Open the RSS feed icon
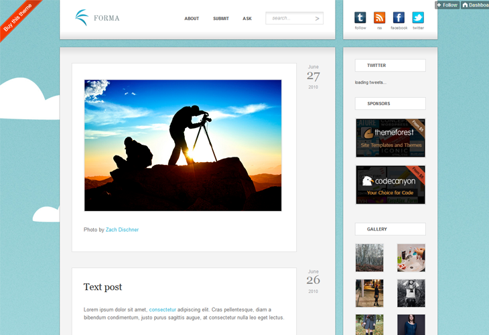Screen dimensions: 489x335 (379, 17)
